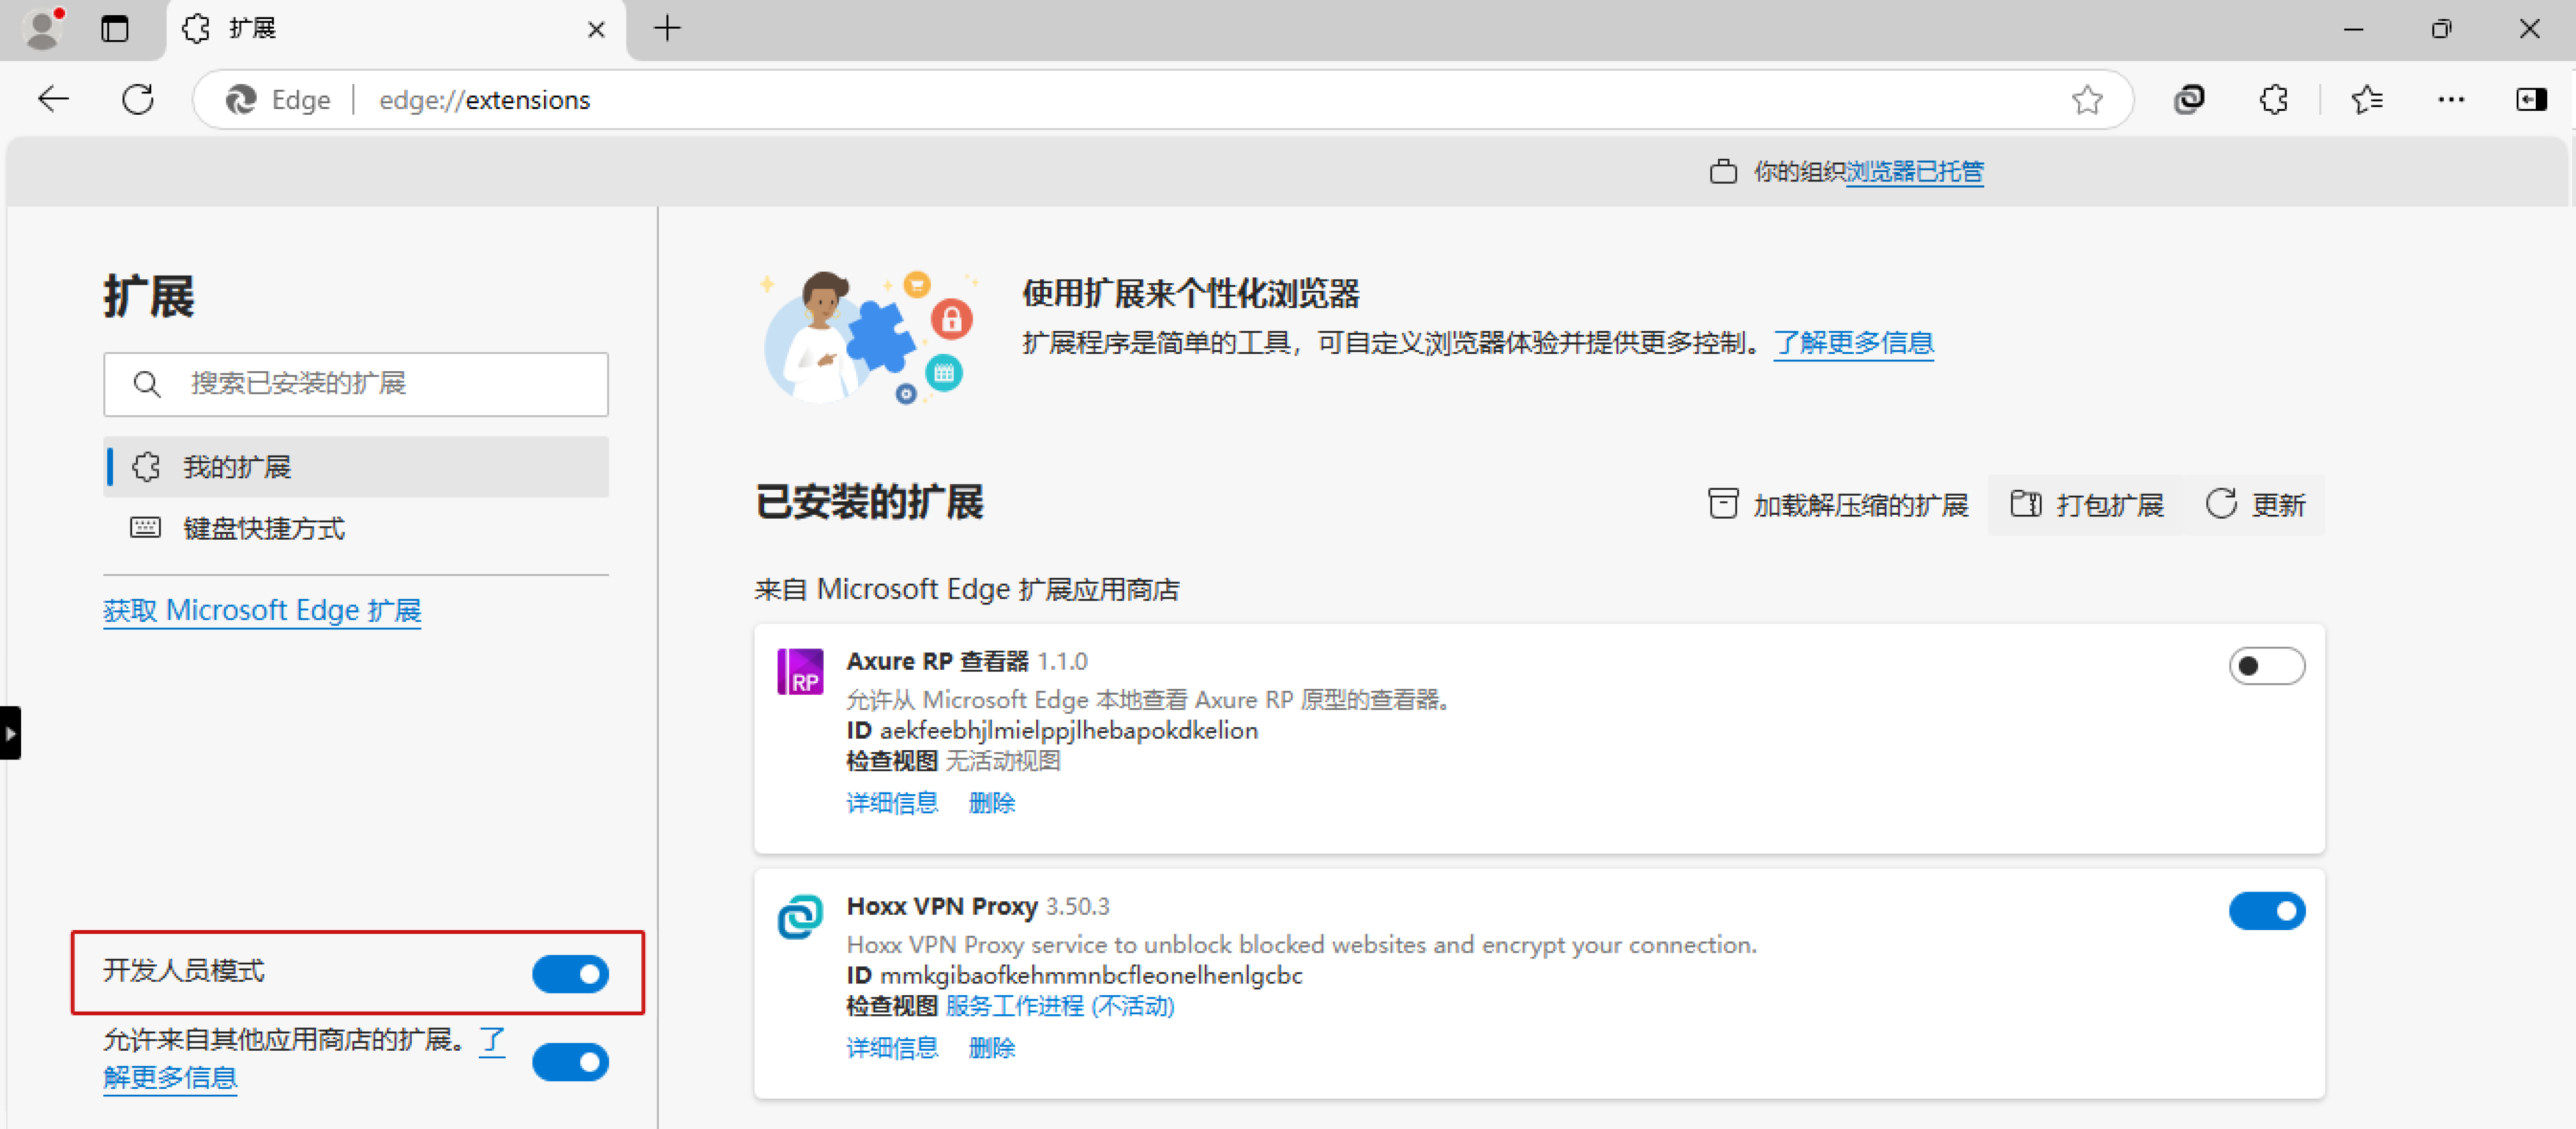This screenshot has width=2576, height=1129.
Task: Open Settings and more ellipsis menu
Action: pos(2450,99)
